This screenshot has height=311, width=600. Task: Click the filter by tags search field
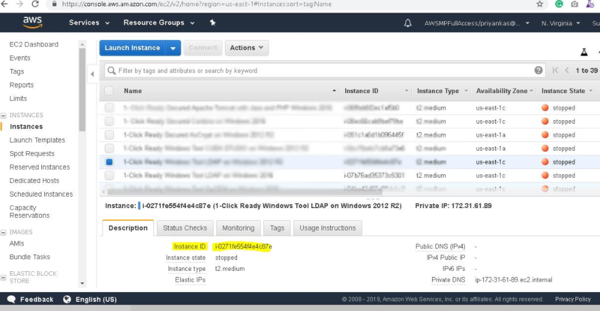[x=322, y=71]
